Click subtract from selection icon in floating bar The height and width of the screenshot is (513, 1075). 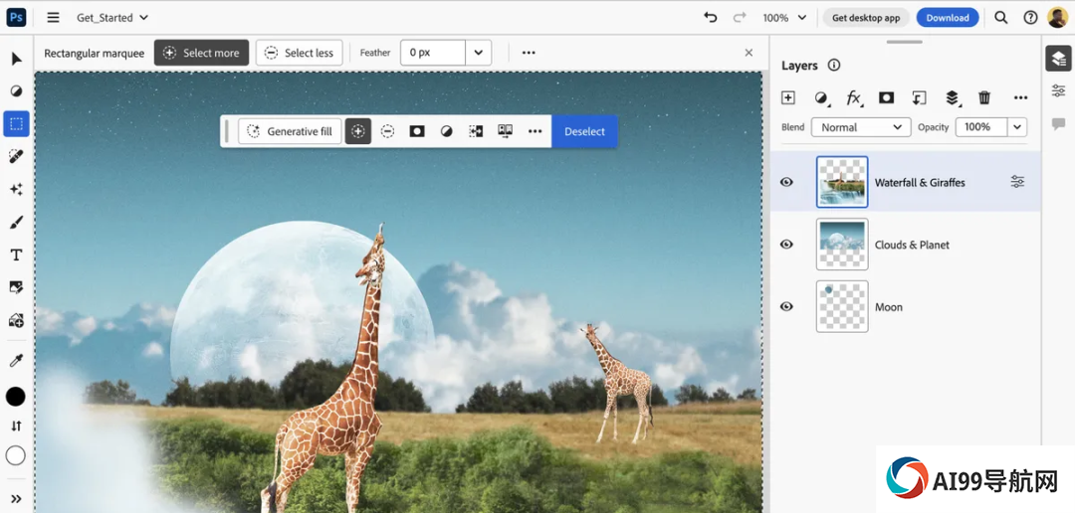coord(388,131)
